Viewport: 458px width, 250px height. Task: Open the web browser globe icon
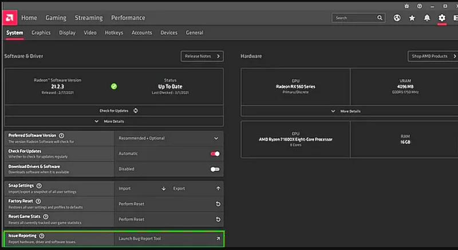397,18
